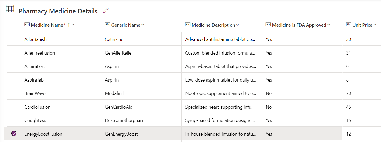The height and width of the screenshot is (142, 381).
Task: Click the Abc icon for Unit Price column
Action: pyautogui.click(x=349, y=24)
